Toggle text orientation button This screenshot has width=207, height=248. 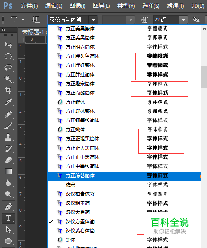(x=36, y=20)
